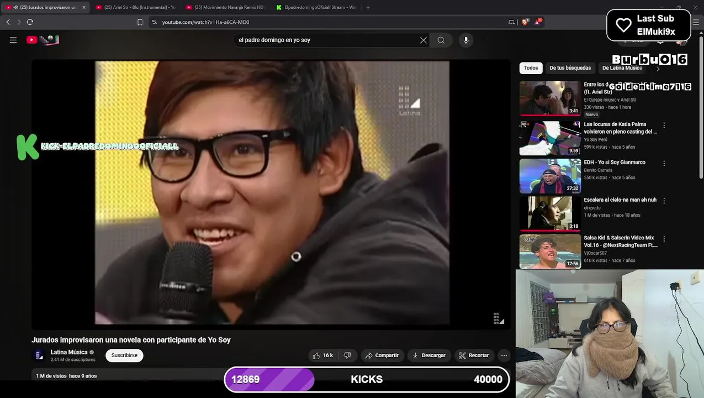Start voice search with microphone icon

(x=466, y=40)
